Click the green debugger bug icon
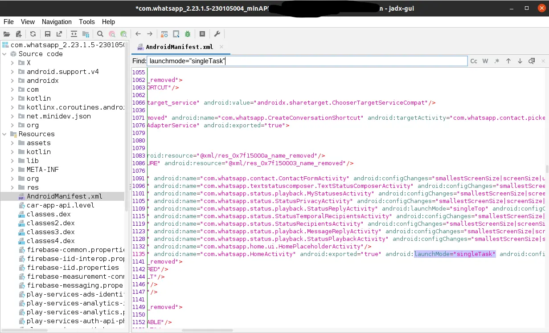 188,34
